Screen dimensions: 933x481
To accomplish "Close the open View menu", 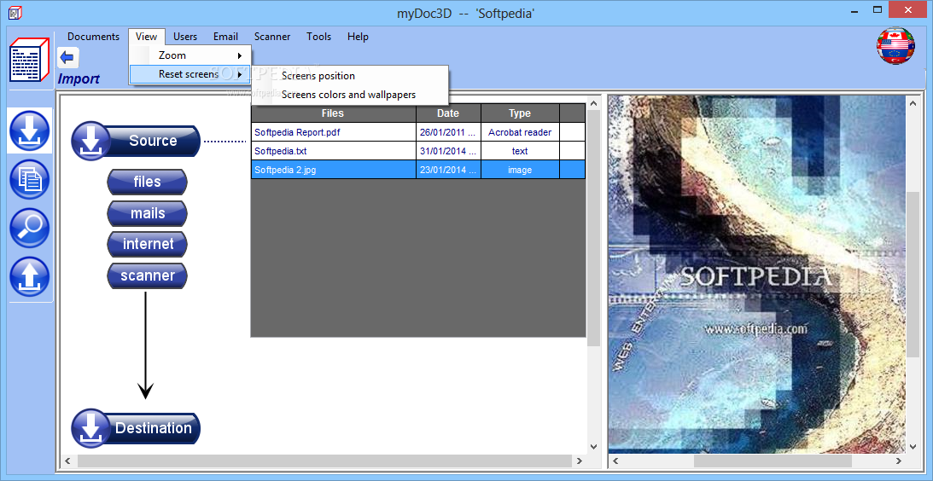I will tap(146, 37).
